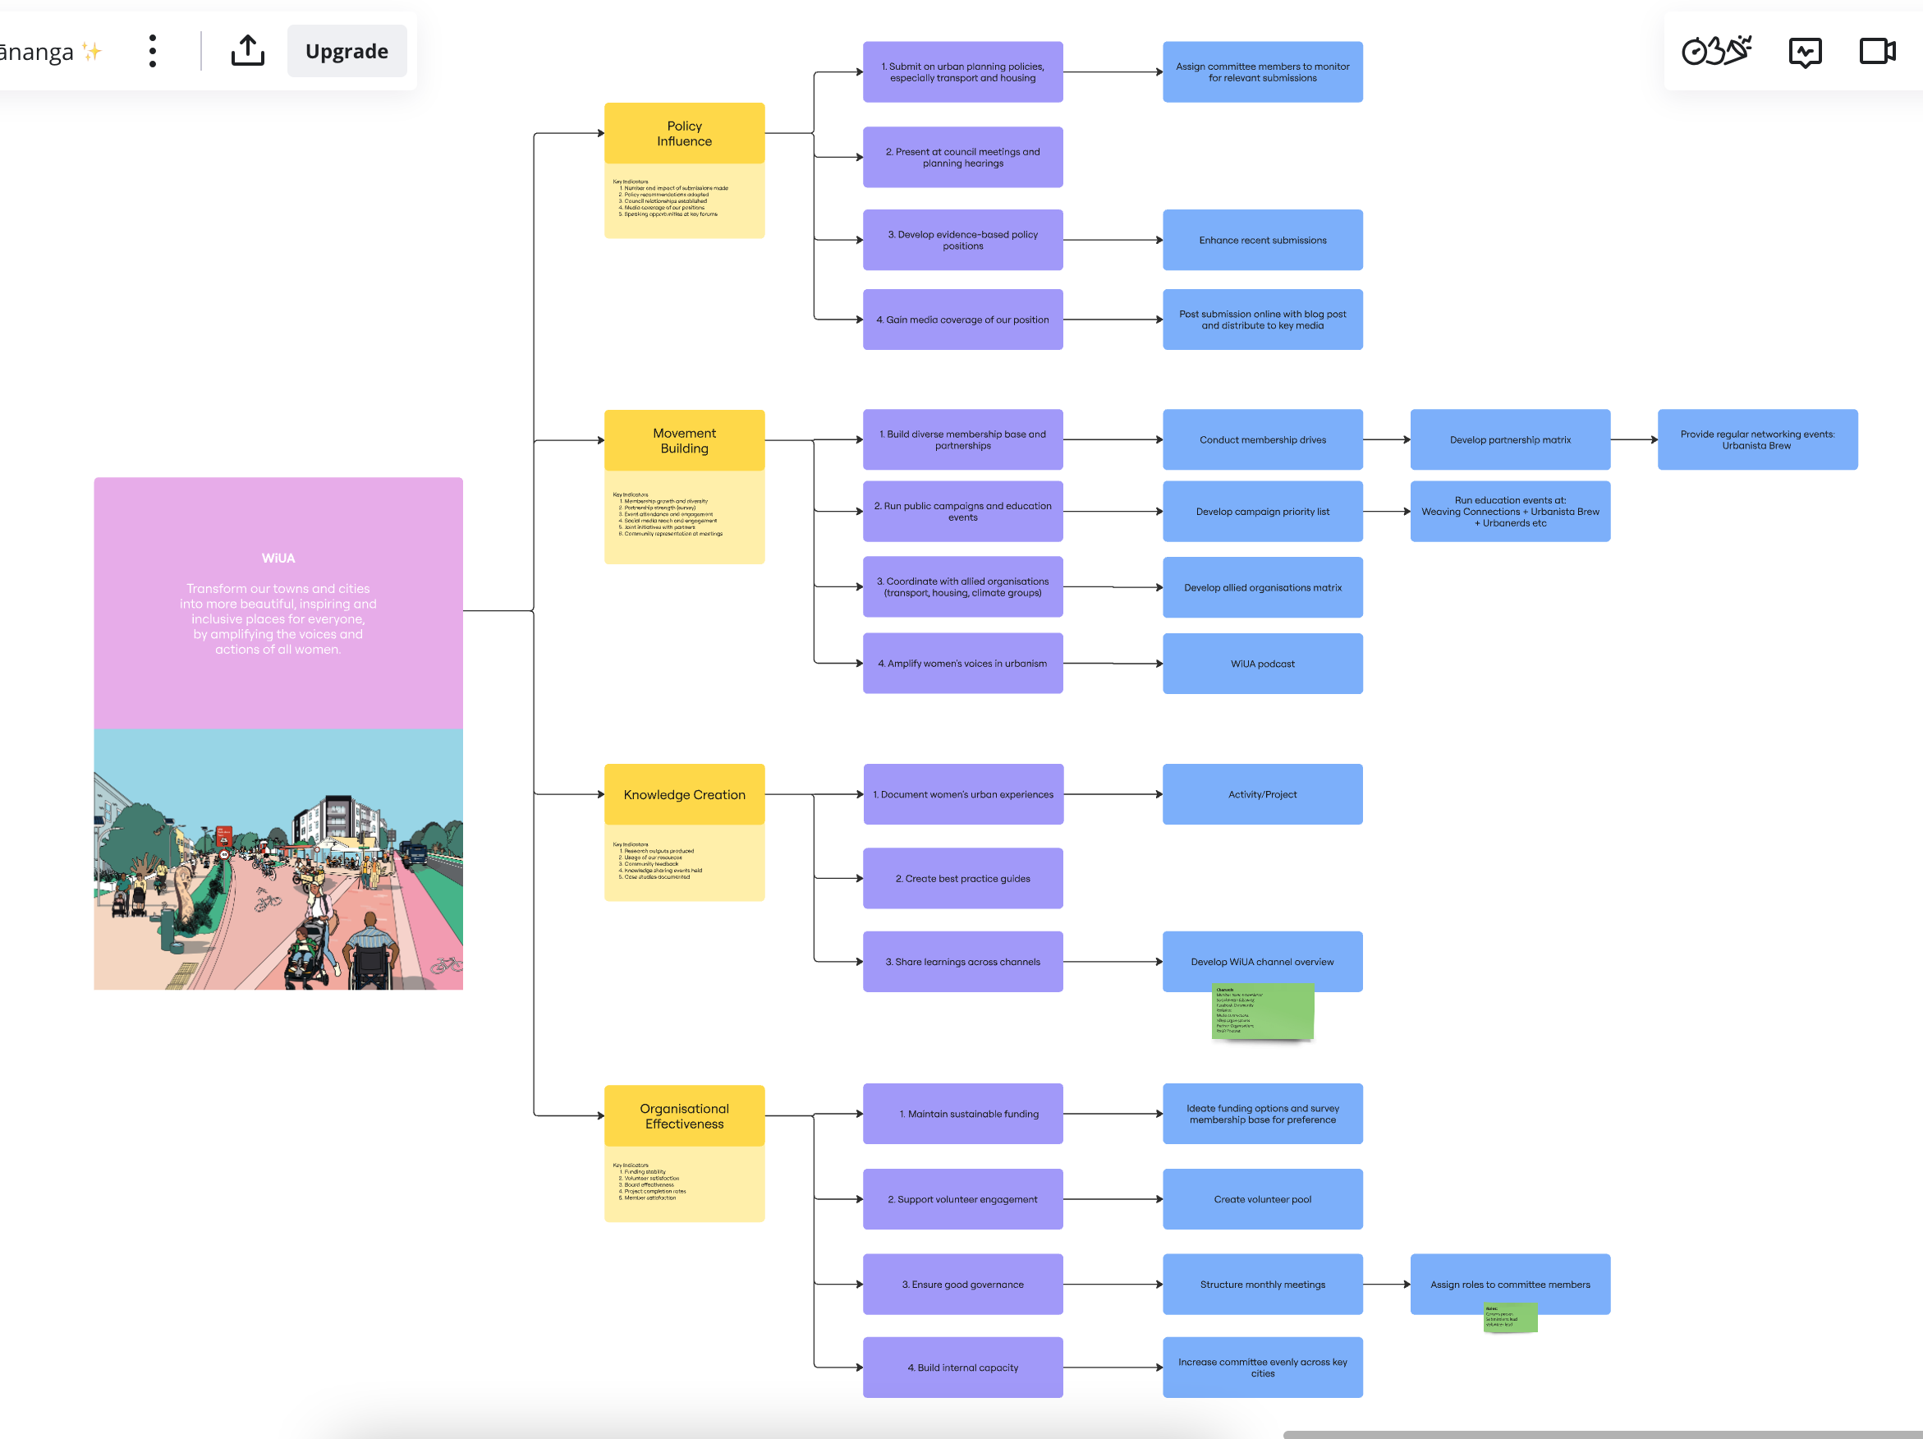Select the Policy Influence yellow card
The width and height of the screenshot is (1923, 1439).
click(x=684, y=133)
